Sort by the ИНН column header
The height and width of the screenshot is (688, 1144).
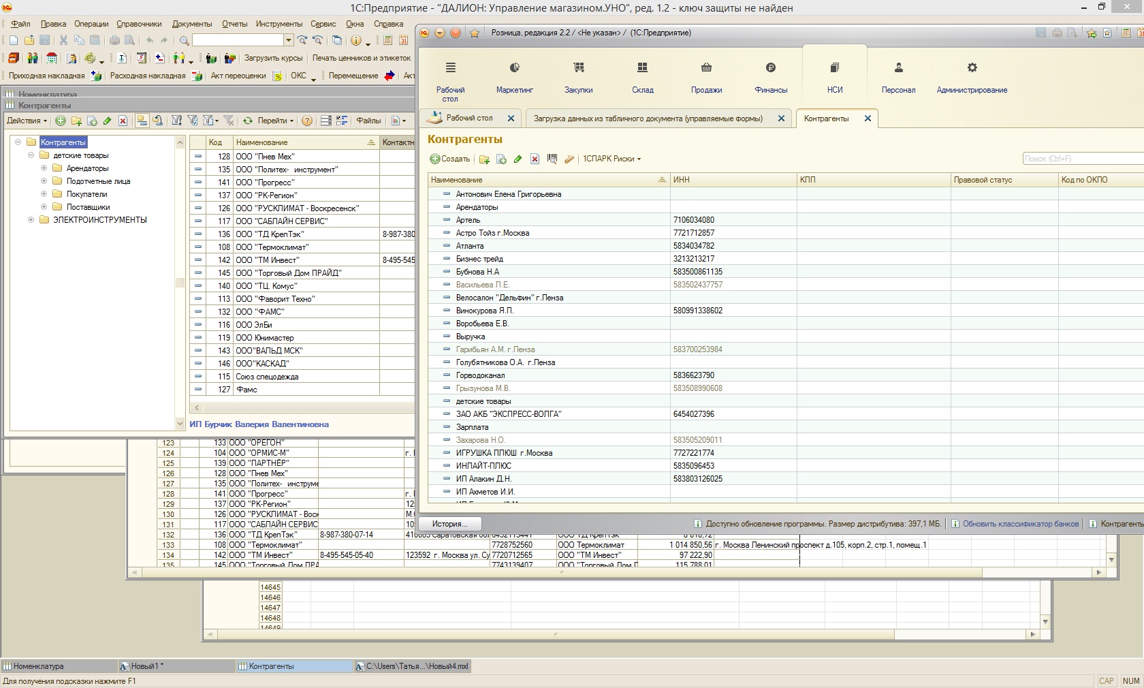[733, 180]
